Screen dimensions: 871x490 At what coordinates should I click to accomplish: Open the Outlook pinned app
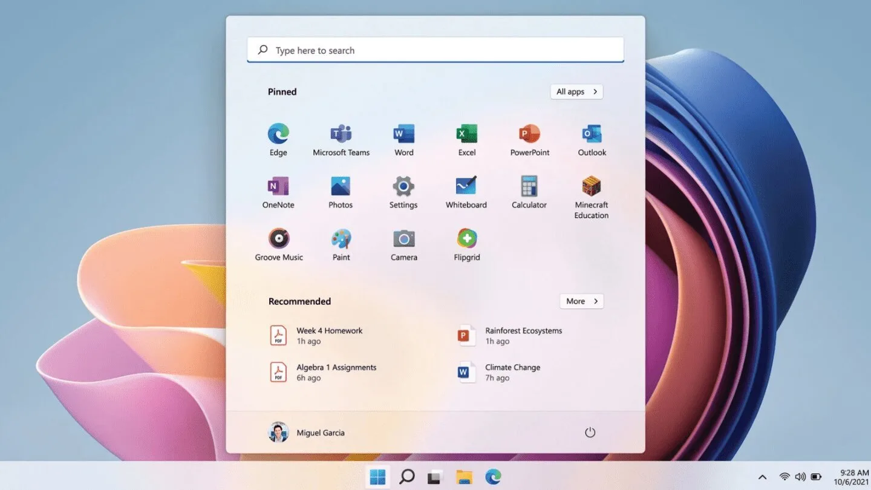(x=592, y=140)
